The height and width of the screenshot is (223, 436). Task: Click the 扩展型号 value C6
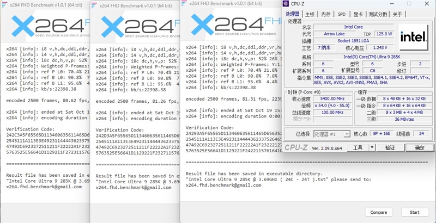(x=372, y=71)
